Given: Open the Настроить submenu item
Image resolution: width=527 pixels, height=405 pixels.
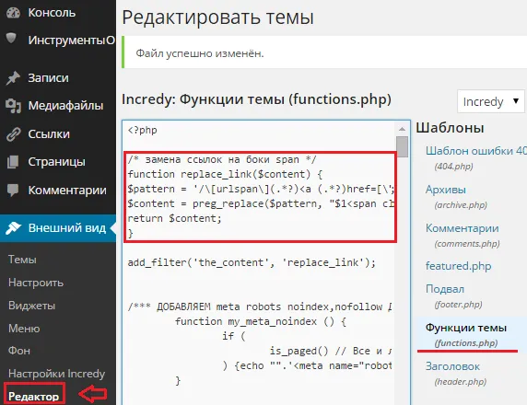Looking at the screenshot, I should pos(36,283).
